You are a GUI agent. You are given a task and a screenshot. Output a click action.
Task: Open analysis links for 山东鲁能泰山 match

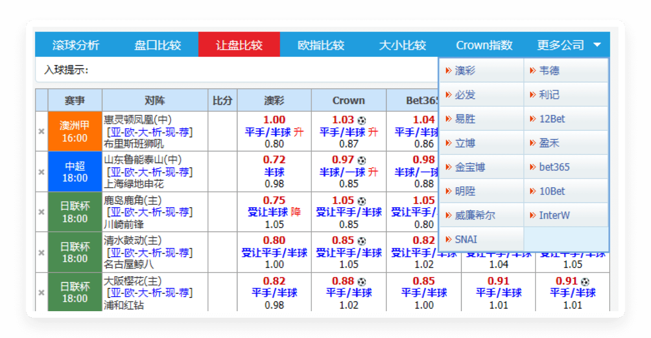(150, 172)
